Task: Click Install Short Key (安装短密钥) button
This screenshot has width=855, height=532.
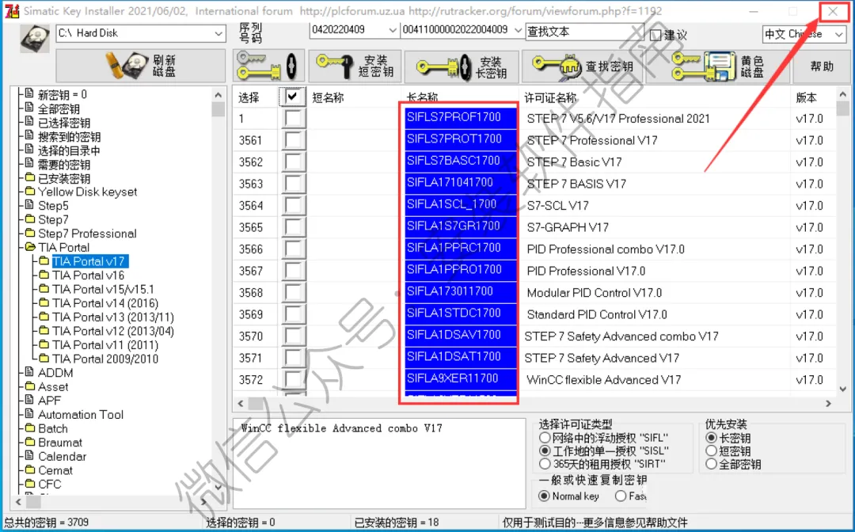Action: [x=355, y=66]
